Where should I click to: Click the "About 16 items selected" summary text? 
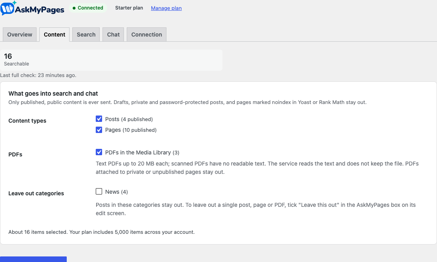101,232
